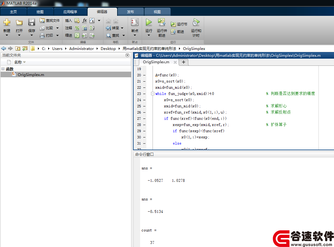Click the 新建 (New) plus icon
This screenshot has height=247, width=334.
point(7,22)
